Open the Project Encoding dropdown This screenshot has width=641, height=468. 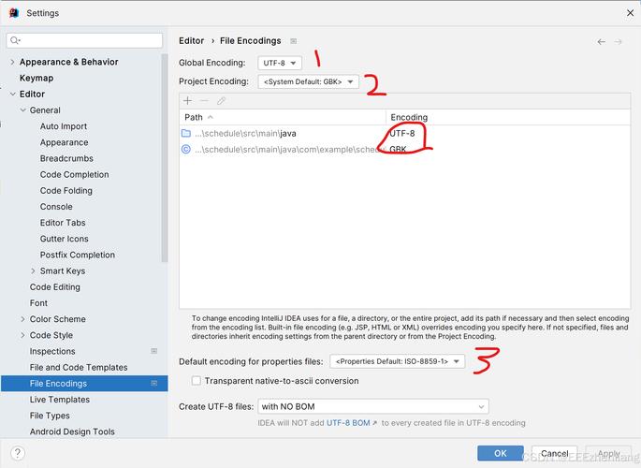click(308, 82)
